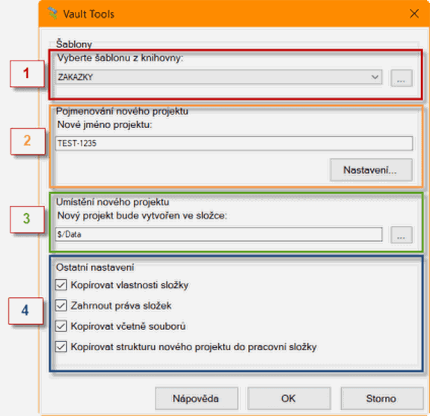Click the number 4 callout marker
The image size is (430, 416).
click(x=25, y=311)
